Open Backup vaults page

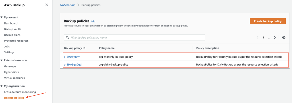[x=13, y=29]
